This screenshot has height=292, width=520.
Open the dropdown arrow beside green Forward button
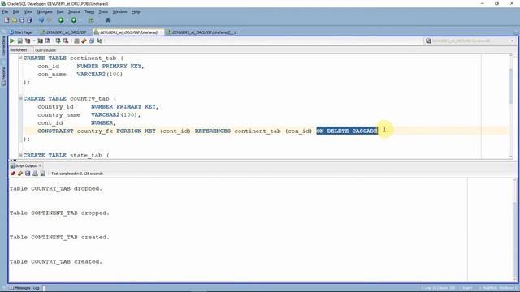(80, 20)
